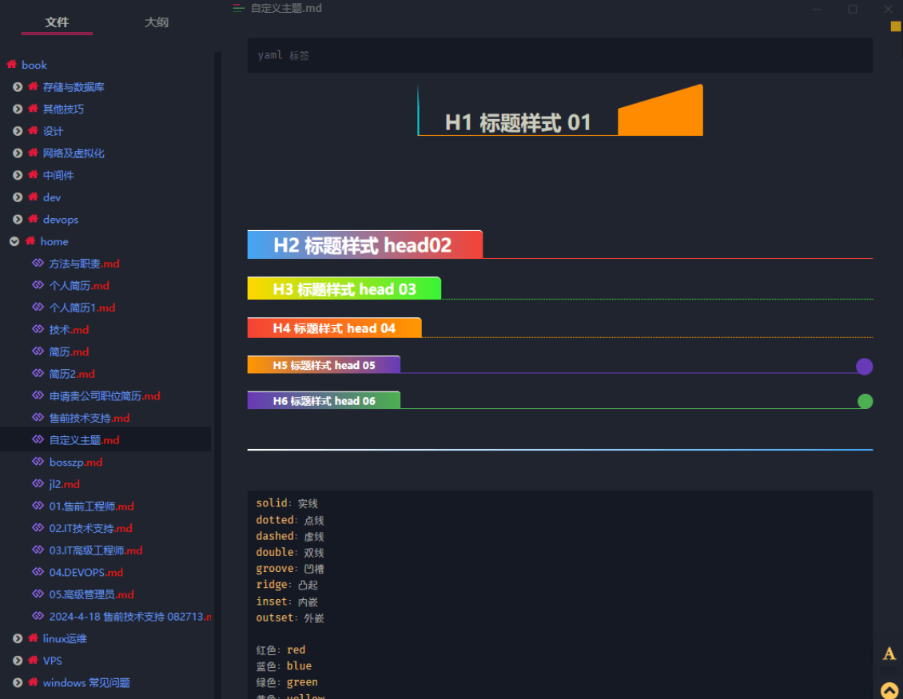Open the 03.IT高级工程师.md file

tap(96, 551)
